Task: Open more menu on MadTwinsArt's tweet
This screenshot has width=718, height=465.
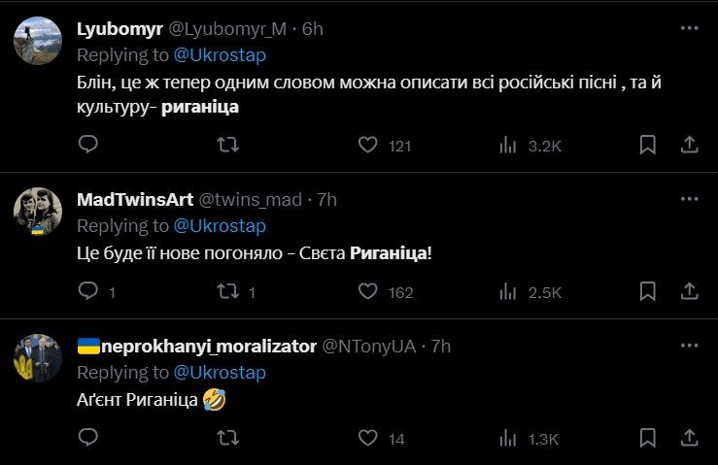Action: pos(689,199)
